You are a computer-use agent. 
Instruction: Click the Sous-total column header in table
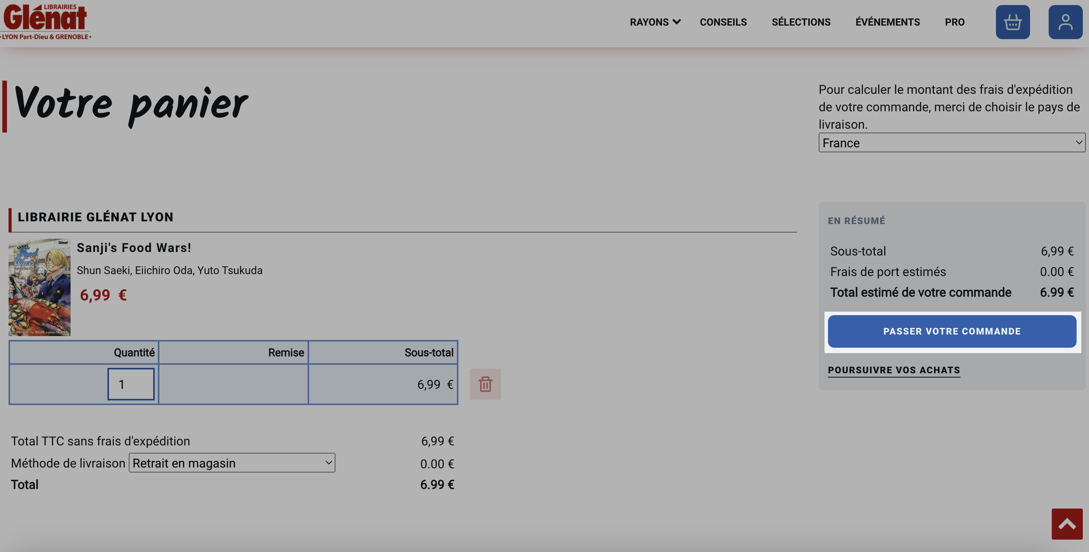coord(383,352)
